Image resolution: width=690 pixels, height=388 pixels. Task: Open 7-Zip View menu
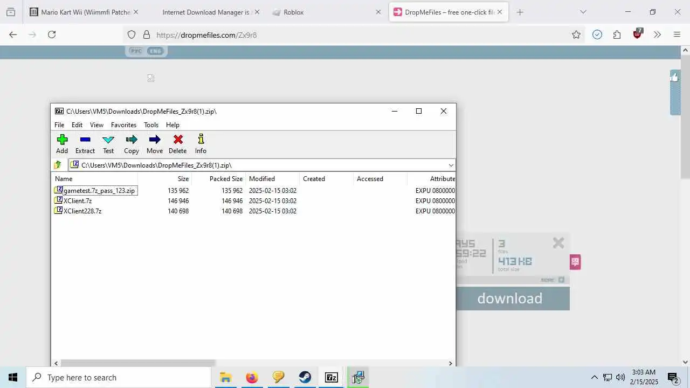[96, 125]
